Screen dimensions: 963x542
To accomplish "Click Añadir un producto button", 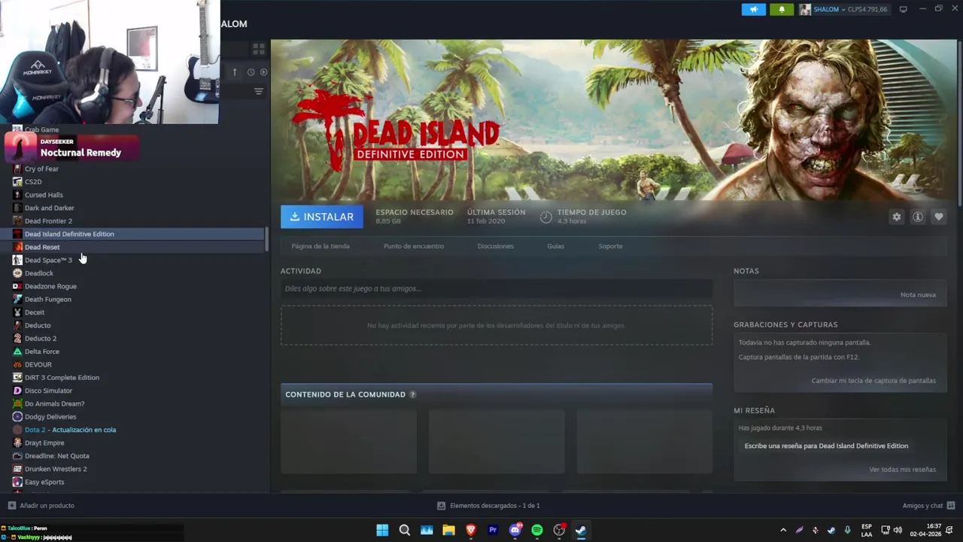I will 41,505.
